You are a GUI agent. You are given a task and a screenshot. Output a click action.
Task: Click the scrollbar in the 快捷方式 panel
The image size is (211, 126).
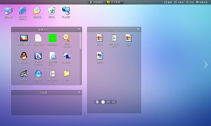[81, 40]
